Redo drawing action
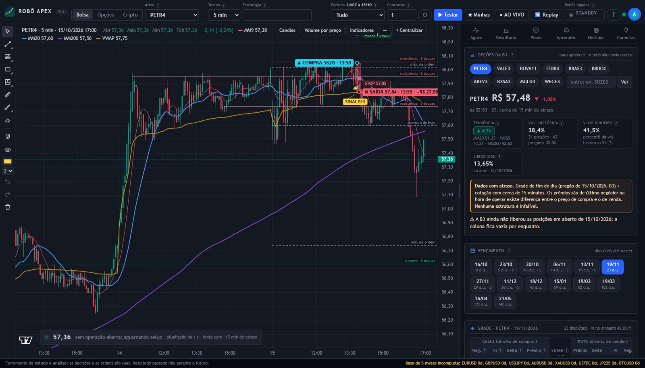This screenshot has width=645, height=368. (8, 194)
